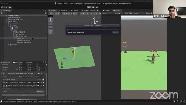Image resolution: width=186 pixels, height=105 pixels.
Task: Expand the Run foldout
Action: [x=3, y=92]
